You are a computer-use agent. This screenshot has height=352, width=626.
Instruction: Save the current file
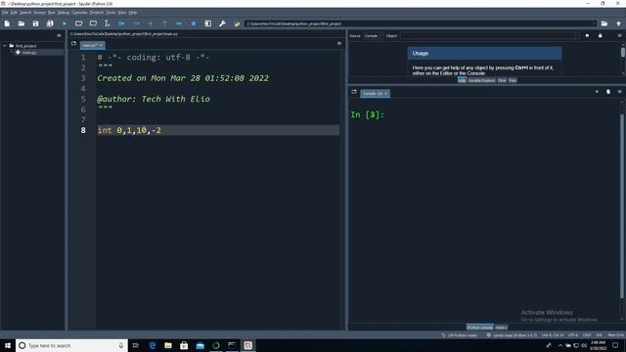(35, 23)
